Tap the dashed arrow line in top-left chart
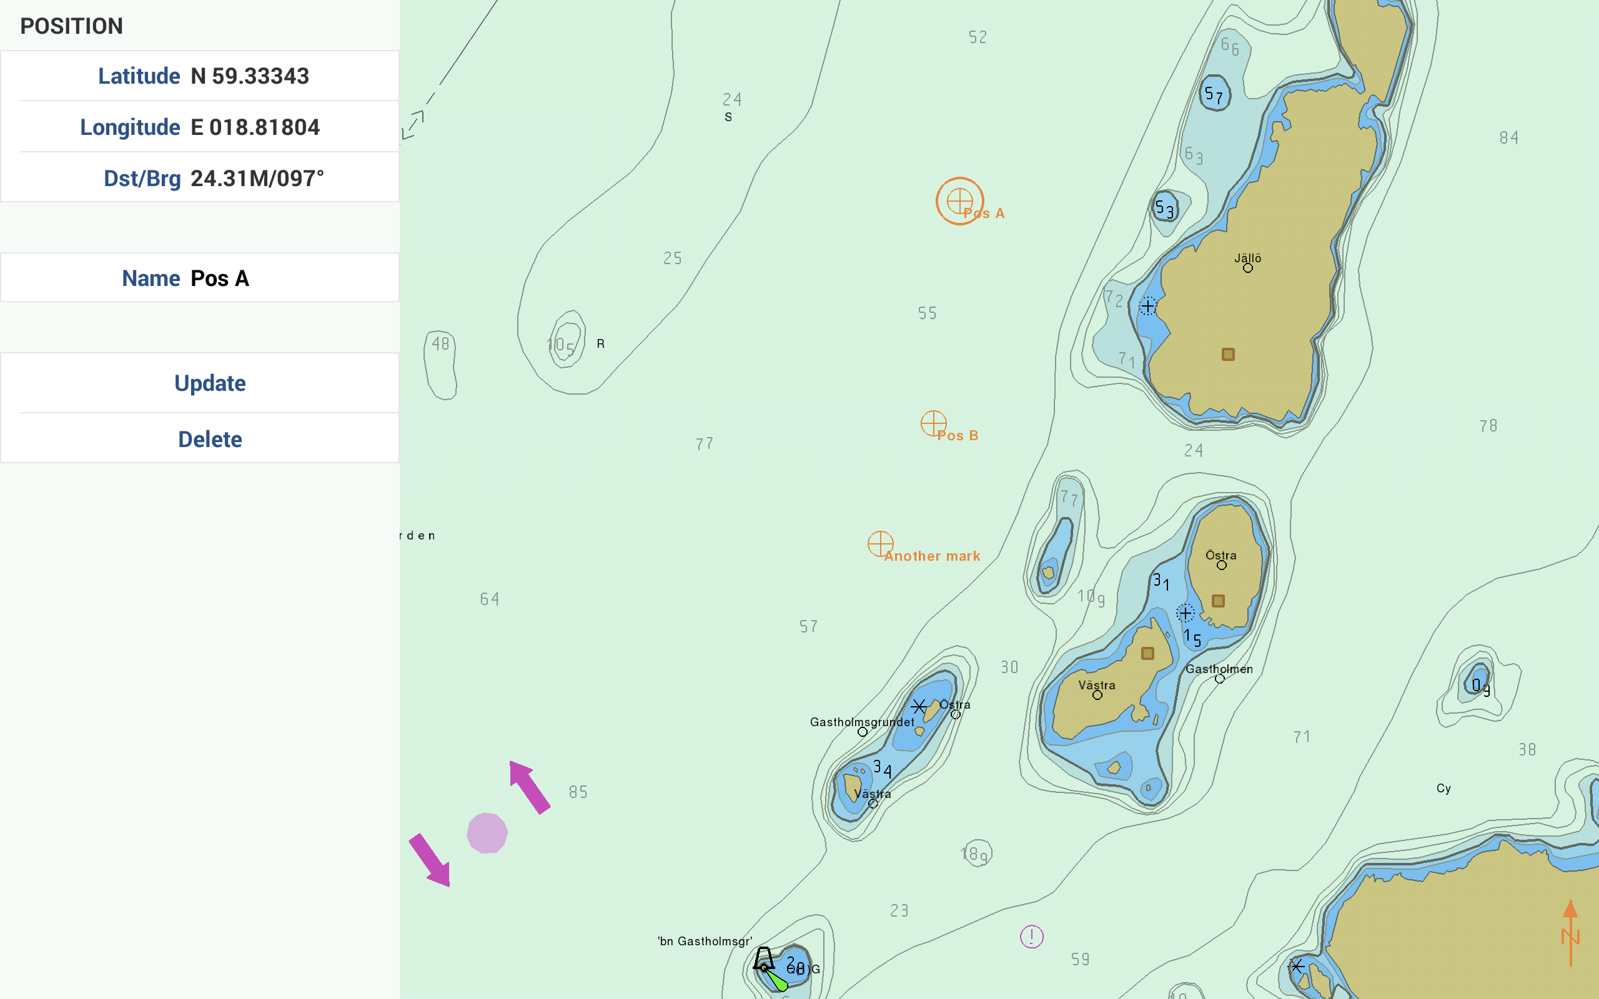This screenshot has width=1599, height=999. coord(413,124)
